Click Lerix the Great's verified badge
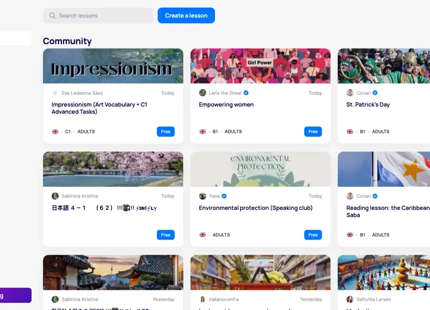 [246, 93]
